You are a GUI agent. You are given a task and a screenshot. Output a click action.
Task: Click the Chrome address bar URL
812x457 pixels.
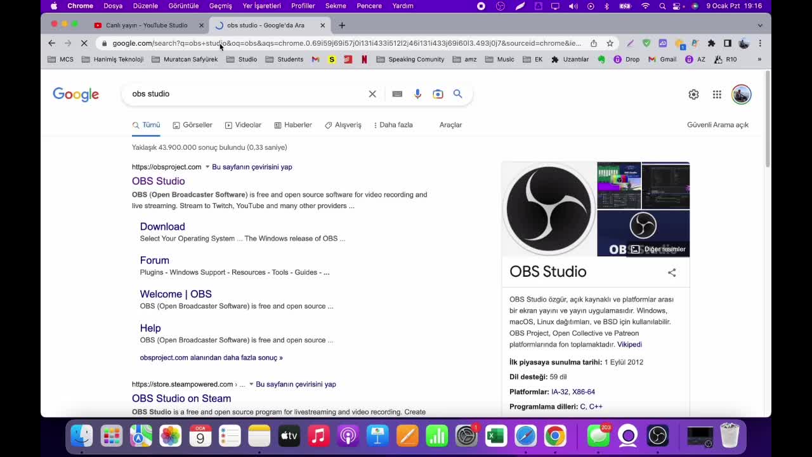point(346,43)
